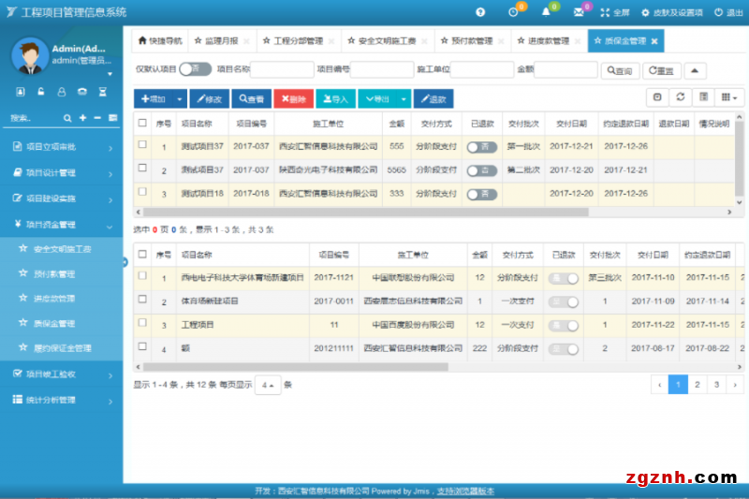
Task: Open the bell notifications icon
Action: (x=546, y=12)
